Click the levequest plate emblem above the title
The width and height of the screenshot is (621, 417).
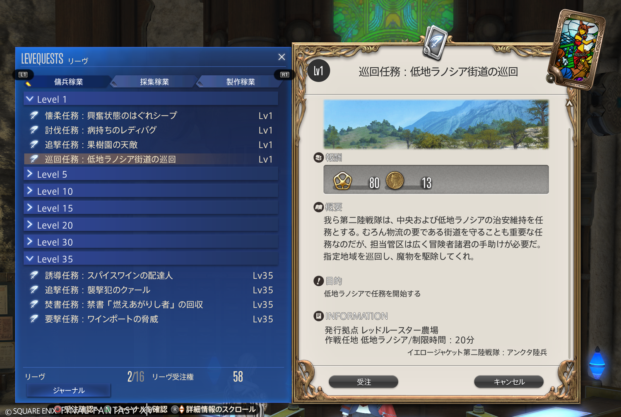point(434,42)
